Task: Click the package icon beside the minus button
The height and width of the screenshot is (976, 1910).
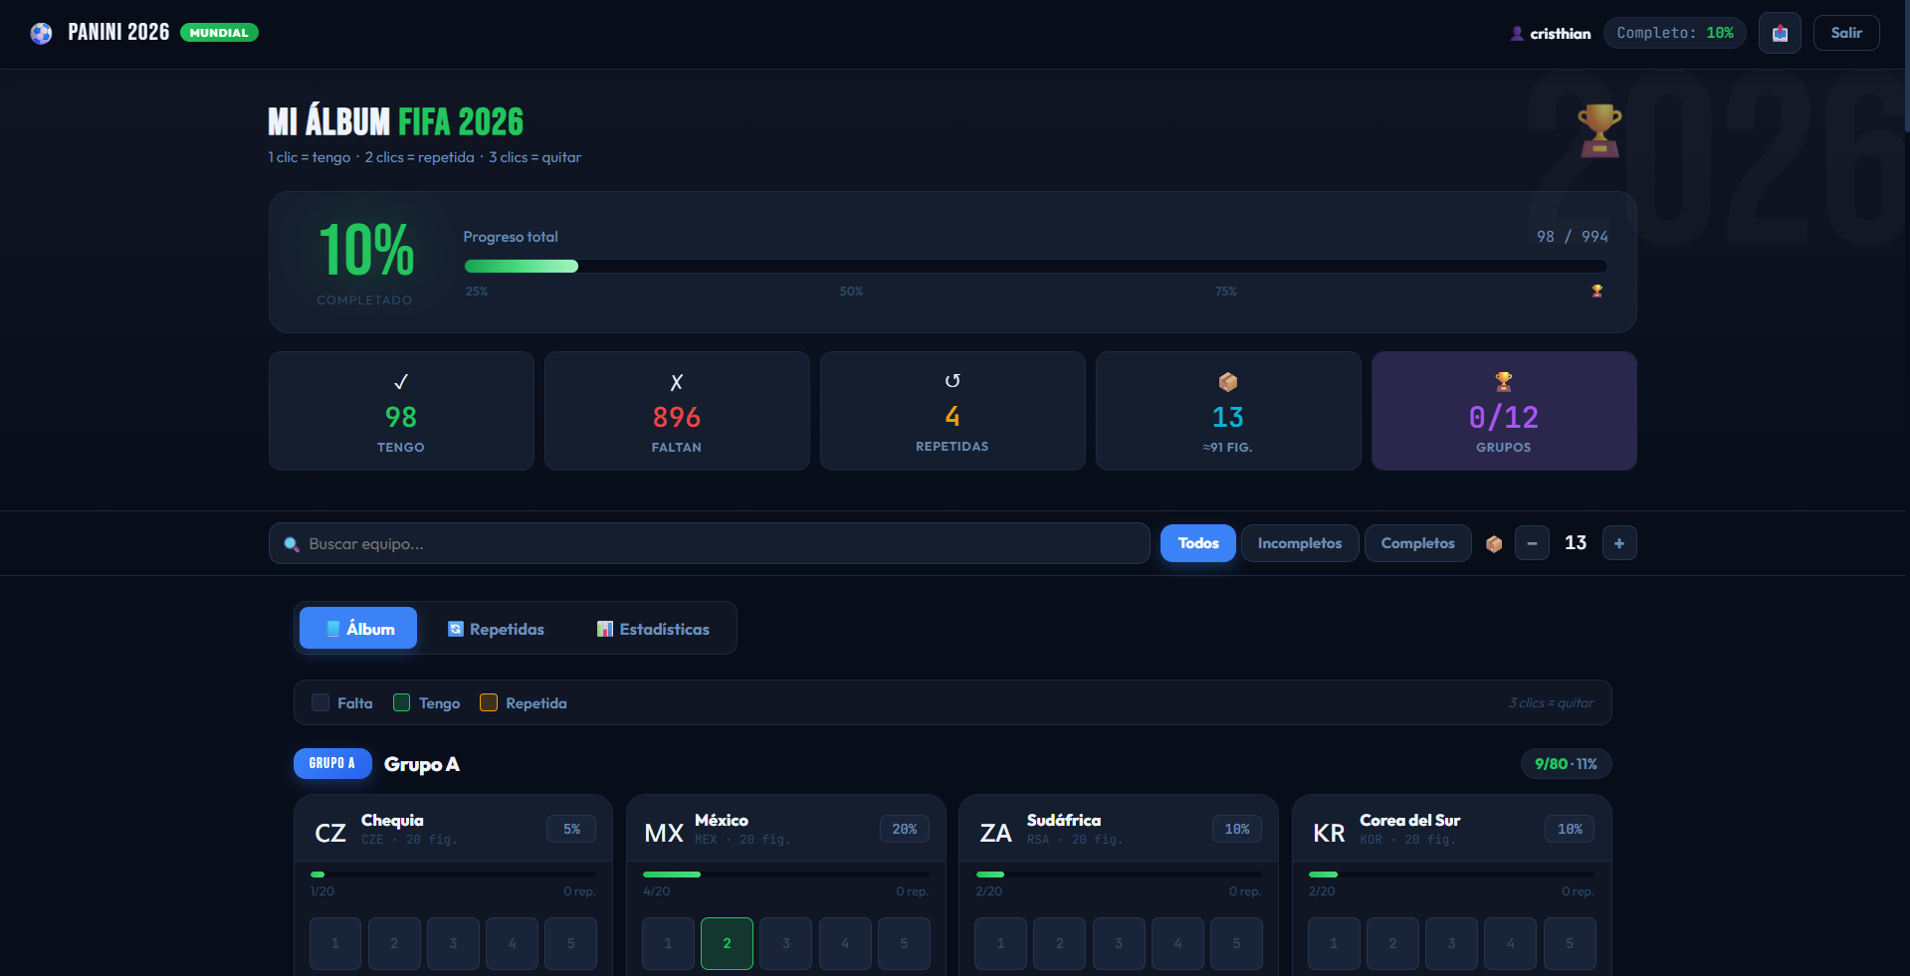Action: pyautogui.click(x=1494, y=543)
